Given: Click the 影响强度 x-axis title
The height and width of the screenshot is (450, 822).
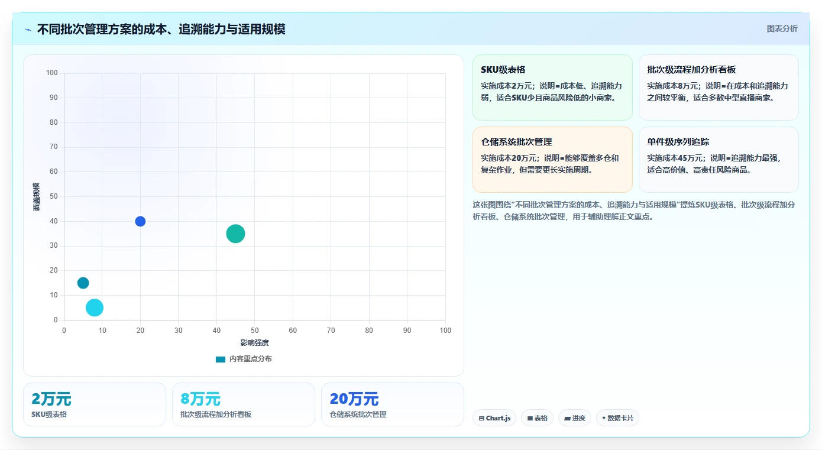Looking at the screenshot, I should click(x=254, y=343).
